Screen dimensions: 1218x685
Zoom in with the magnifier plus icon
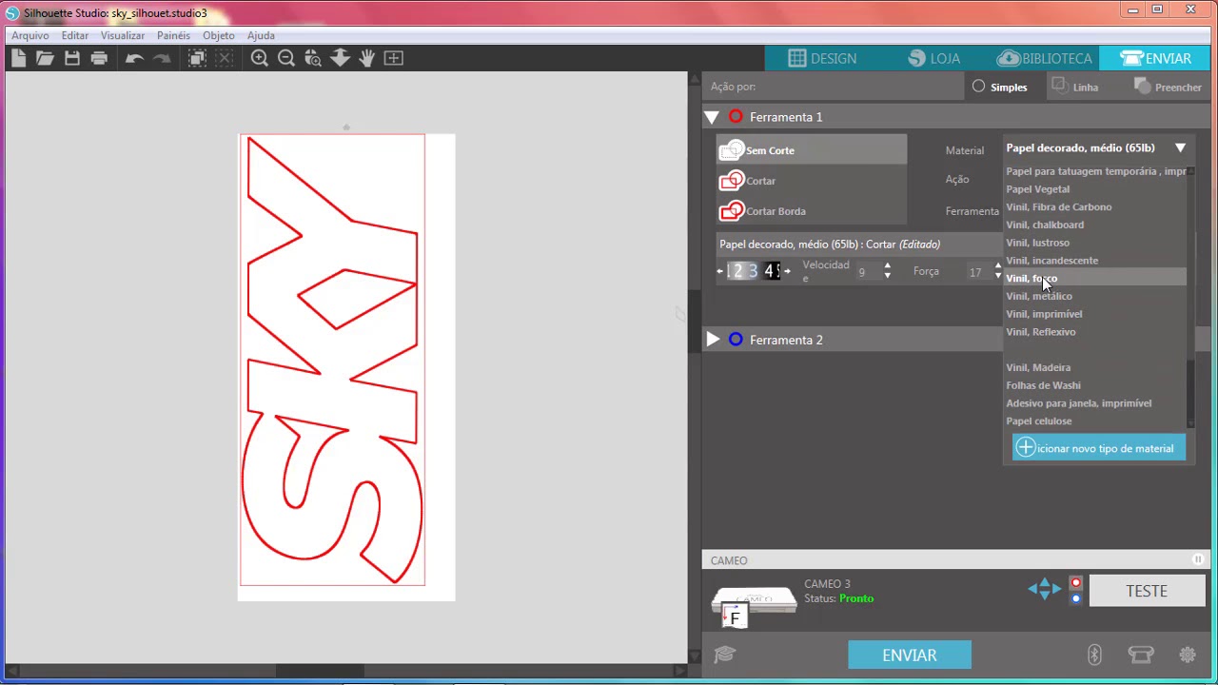[x=259, y=58]
